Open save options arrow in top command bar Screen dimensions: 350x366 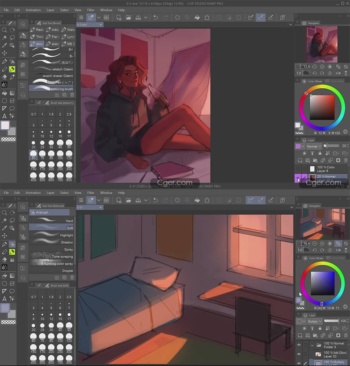click(x=146, y=18)
